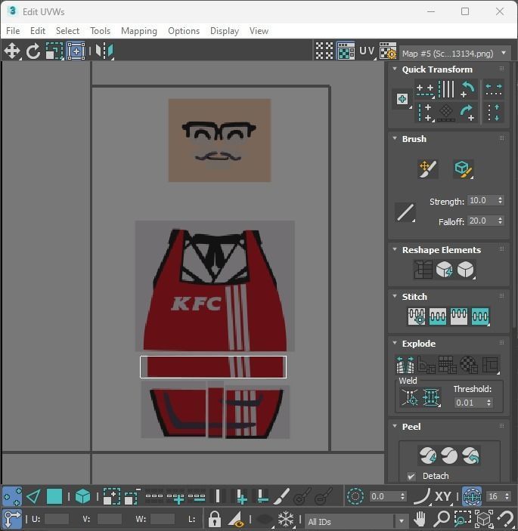Open the View menu
This screenshot has height=531, width=518.
259,31
